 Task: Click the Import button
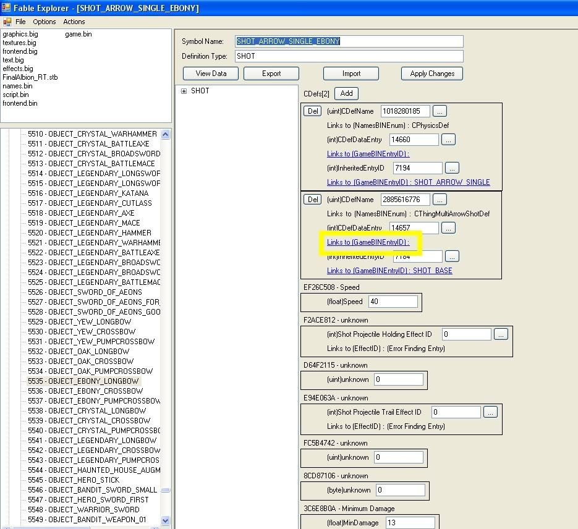coord(351,74)
